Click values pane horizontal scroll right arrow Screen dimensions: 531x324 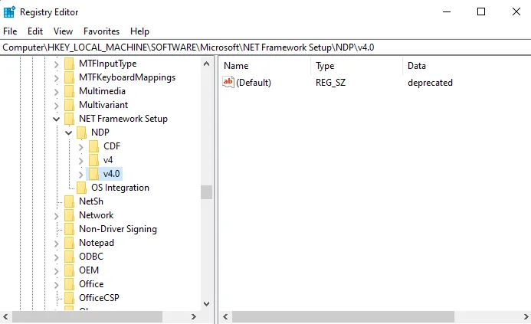click(526, 316)
